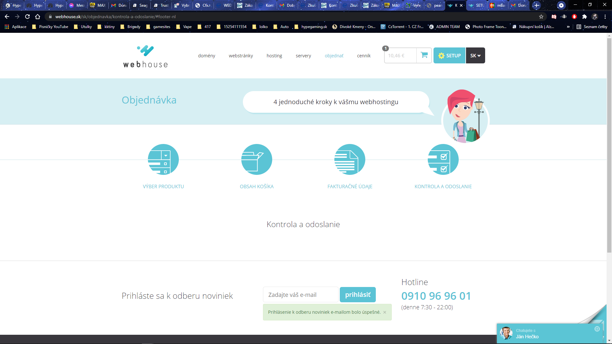Open the browser extensions puzzle icon
This screenshot has width=612, height=344.
(585, 17)
